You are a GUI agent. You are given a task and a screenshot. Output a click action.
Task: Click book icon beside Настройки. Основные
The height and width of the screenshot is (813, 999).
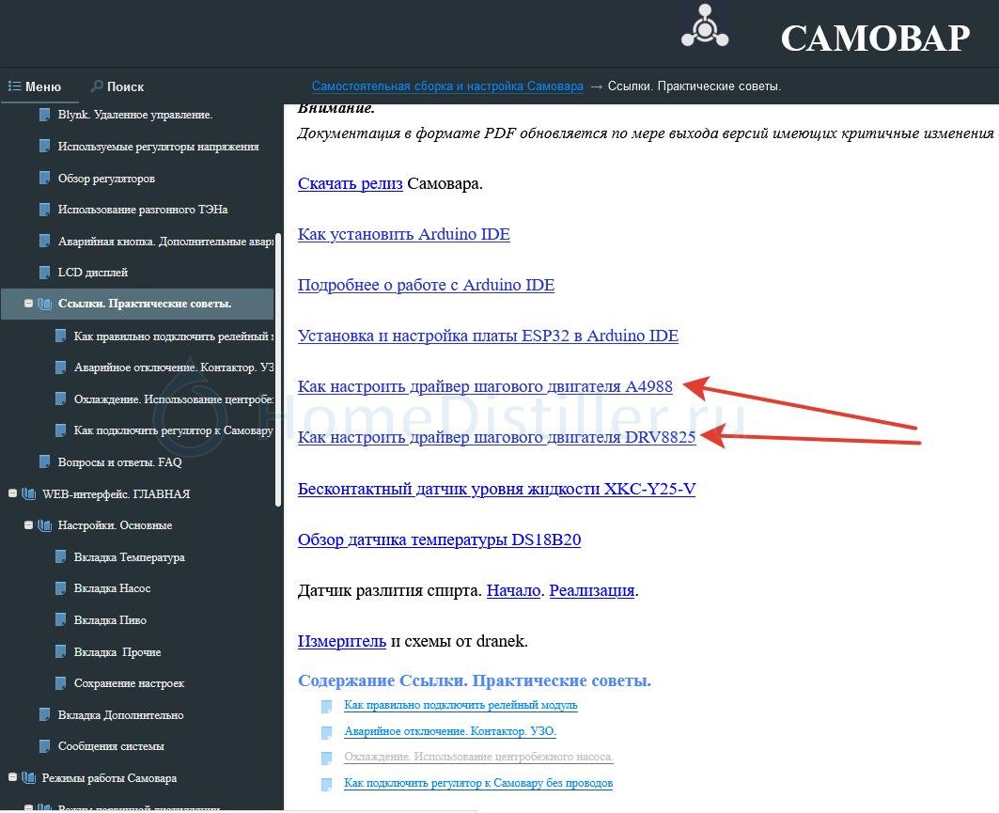44,525
